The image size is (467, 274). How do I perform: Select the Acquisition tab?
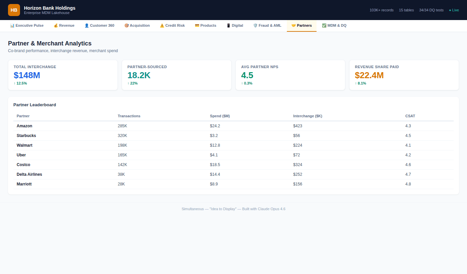tap(137, 26)
